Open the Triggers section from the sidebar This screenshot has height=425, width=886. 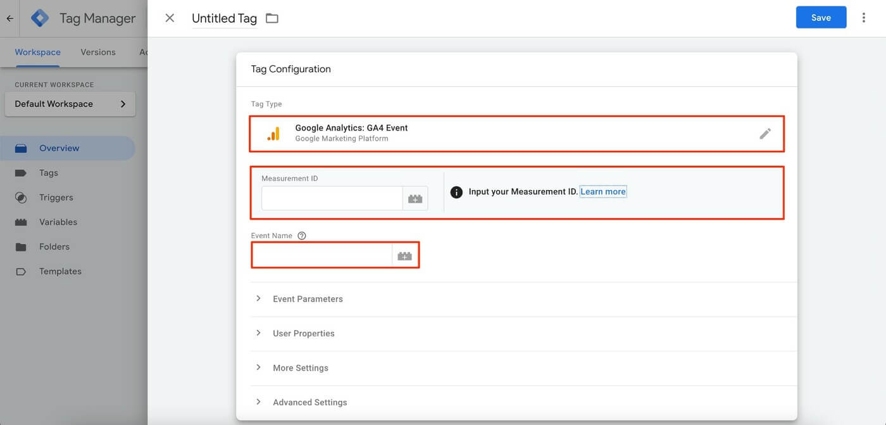[22, 197]
